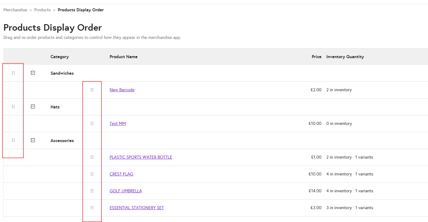Click the drag handle beside GOLF UMBRELLA
428x222 pixels.
[x=92, y=191]
